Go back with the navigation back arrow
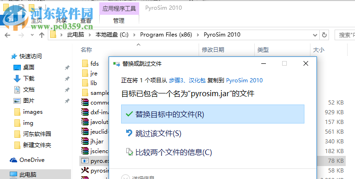Screen dimensions: 355x179 (x=7, y=35)
